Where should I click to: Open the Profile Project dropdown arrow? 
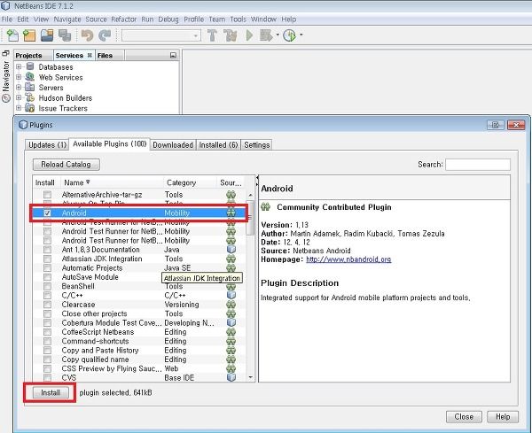point(301,35)
